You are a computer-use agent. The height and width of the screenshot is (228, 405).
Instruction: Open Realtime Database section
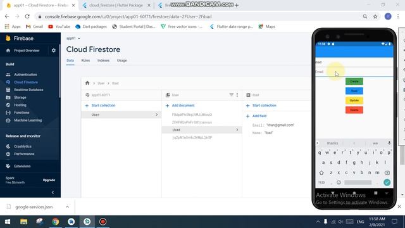[x=28, y=90]
